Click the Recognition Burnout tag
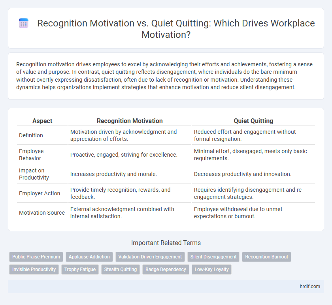Screen dimensions: 332x305 266,257
